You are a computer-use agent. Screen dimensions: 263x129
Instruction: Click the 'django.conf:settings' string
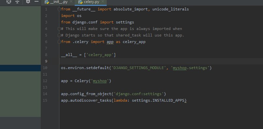point(139,94)
